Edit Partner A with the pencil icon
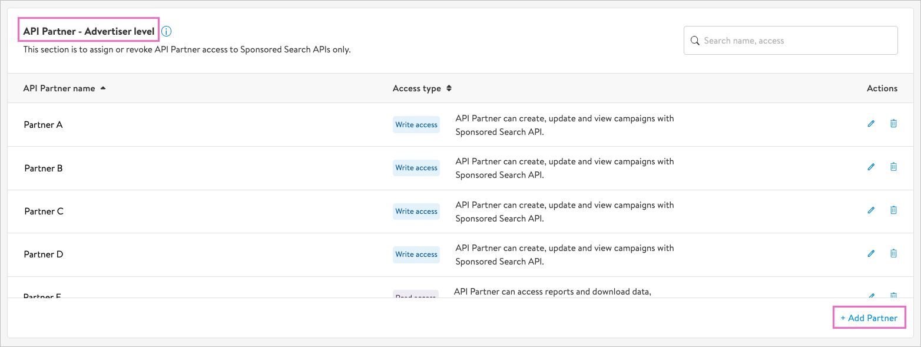Screen dimensions: 921x347 871,124
